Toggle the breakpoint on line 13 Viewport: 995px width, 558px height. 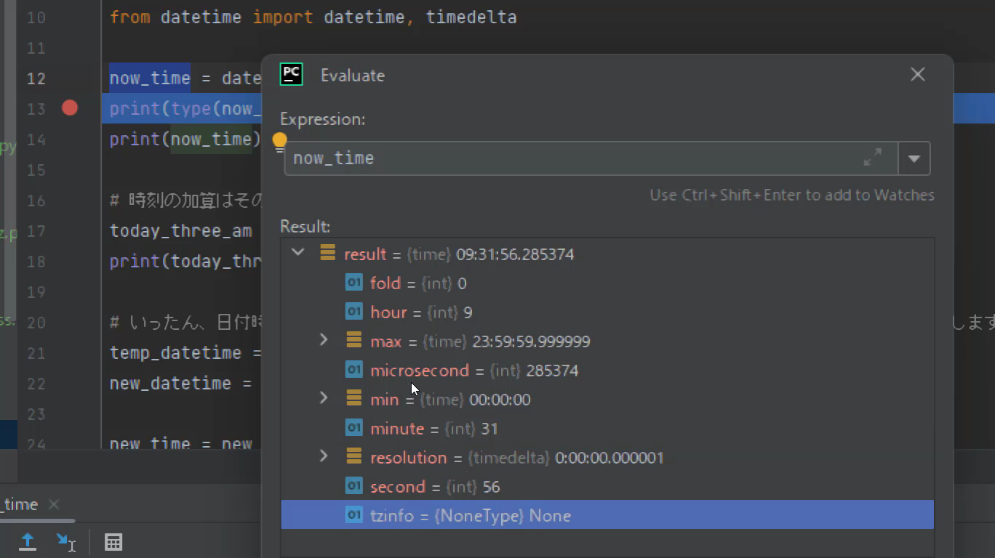pyautogui.click(x=70, y=108)
